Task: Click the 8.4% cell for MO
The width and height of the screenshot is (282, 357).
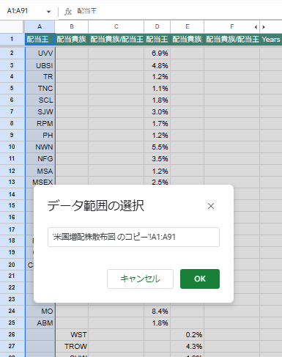Action: 157,311
